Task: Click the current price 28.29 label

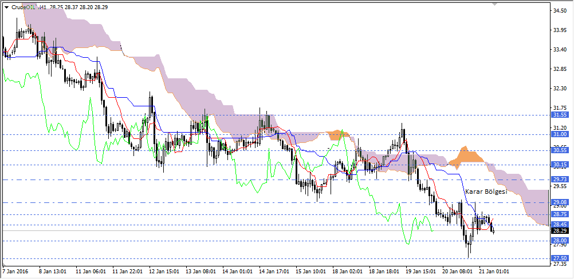Action: (559, 230)
